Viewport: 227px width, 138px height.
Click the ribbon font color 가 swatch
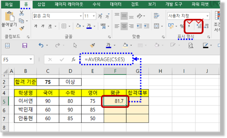click(89, 26)
